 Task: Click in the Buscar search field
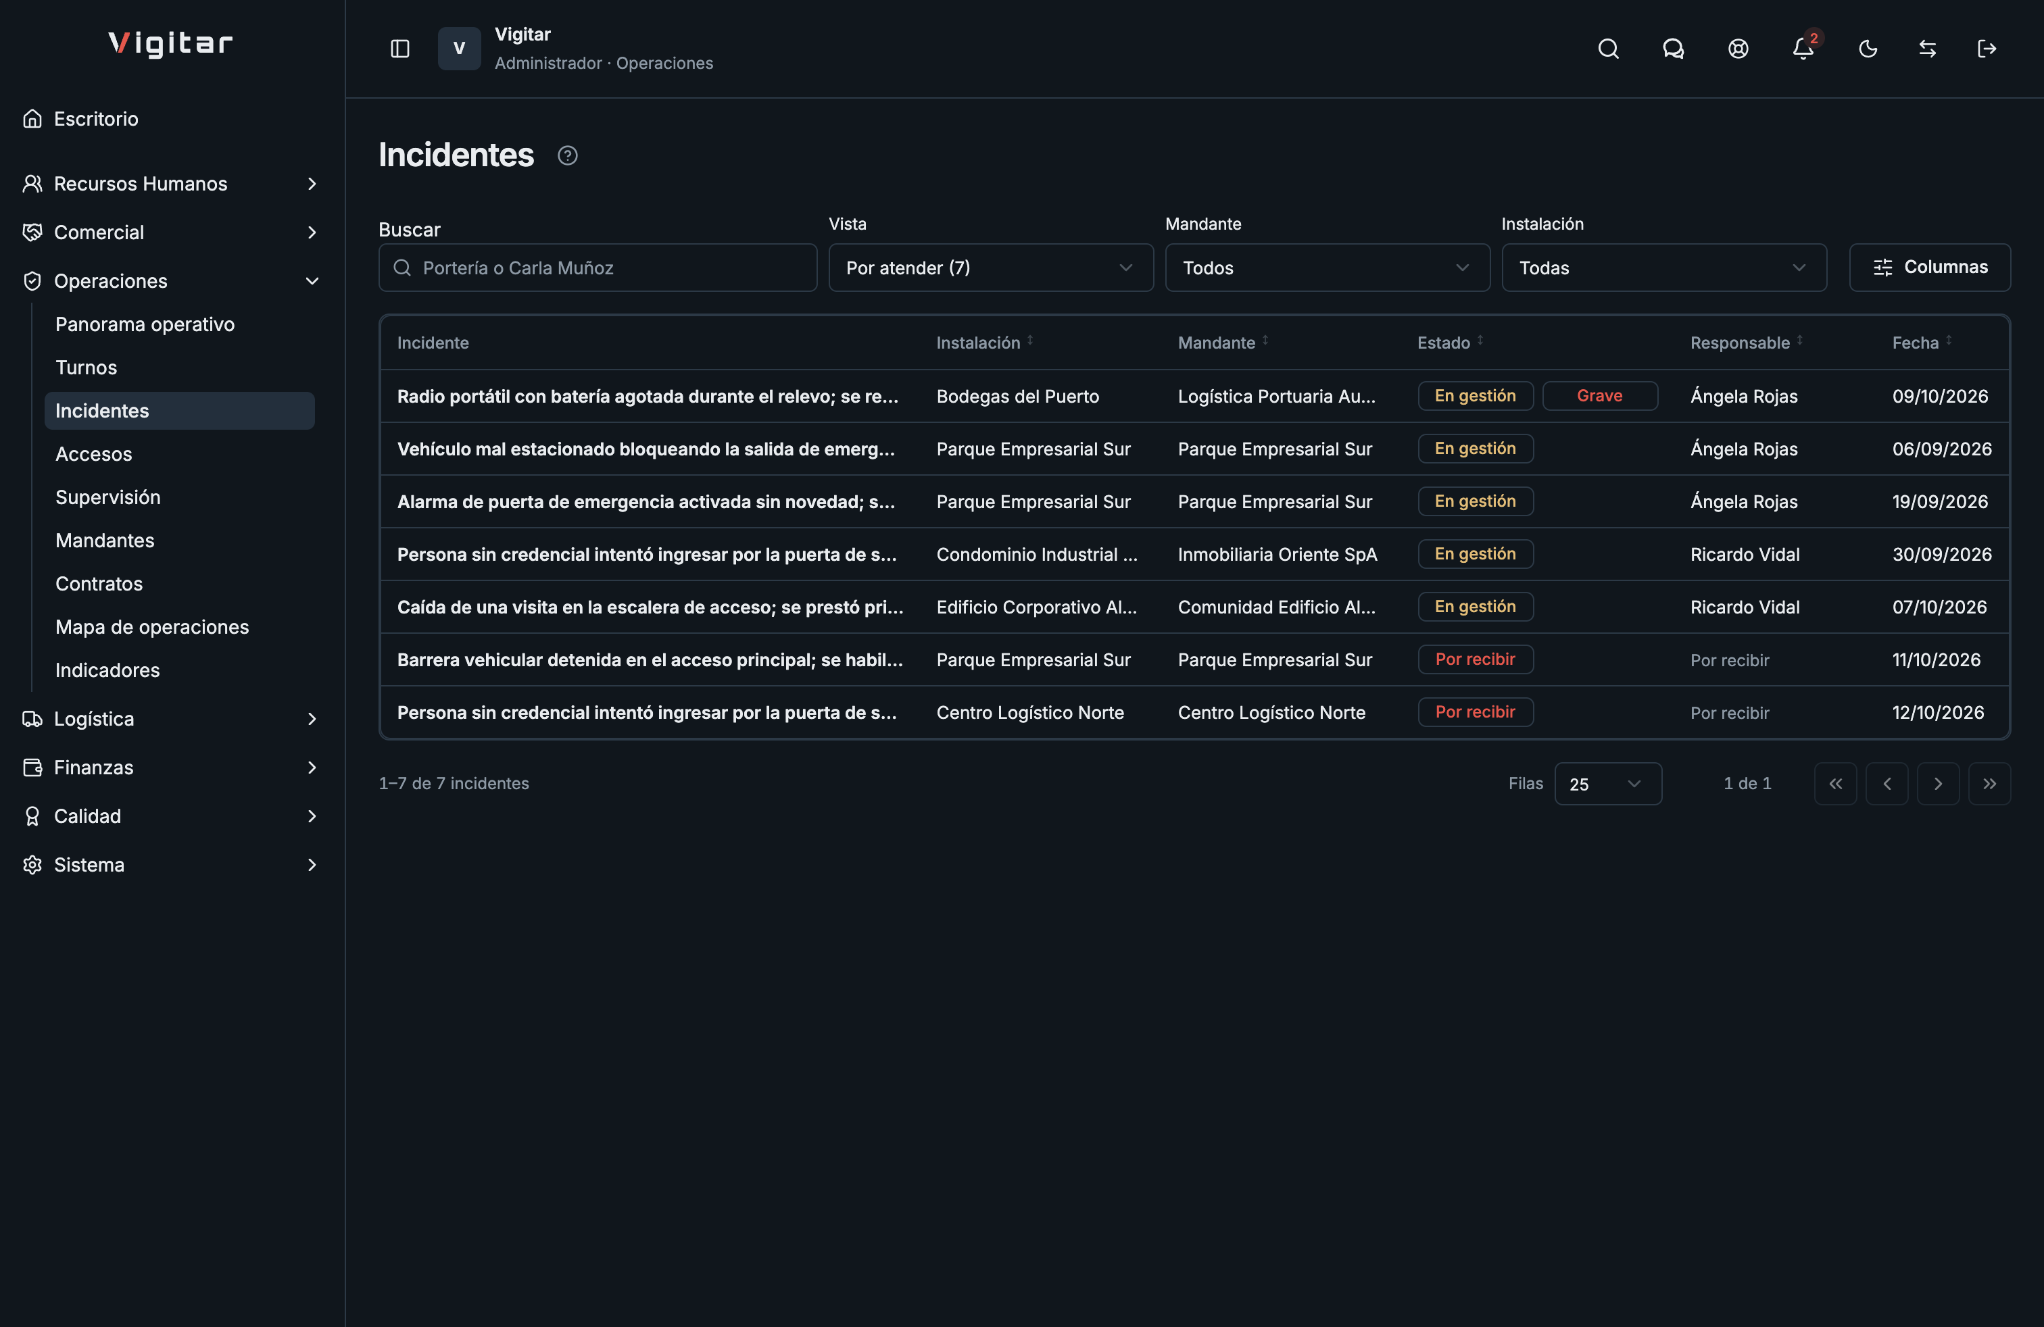pos(598,268)
